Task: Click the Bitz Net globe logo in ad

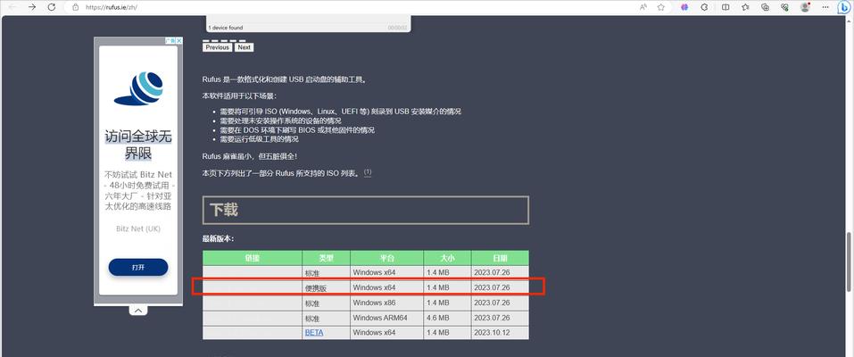Action: 138,88
